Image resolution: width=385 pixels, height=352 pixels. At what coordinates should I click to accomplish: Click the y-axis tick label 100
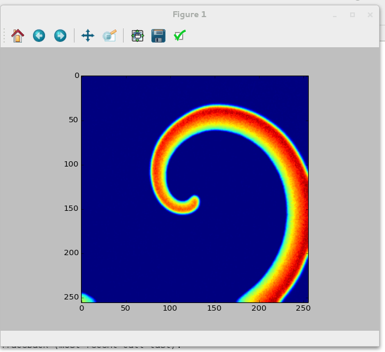click(70, 164)
